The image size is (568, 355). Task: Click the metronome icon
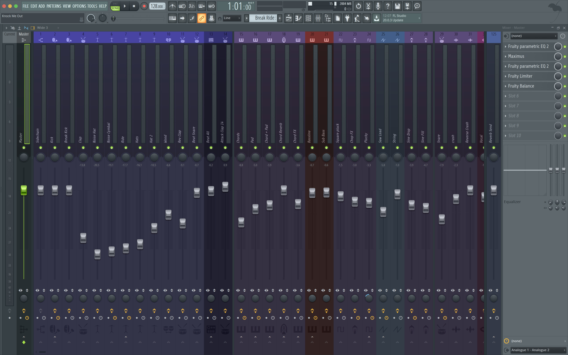tap(172, 6)
